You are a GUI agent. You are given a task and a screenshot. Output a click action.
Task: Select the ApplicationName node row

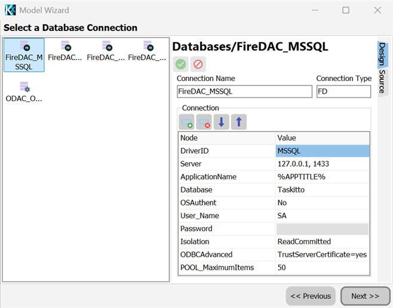(x=227, y=177)
